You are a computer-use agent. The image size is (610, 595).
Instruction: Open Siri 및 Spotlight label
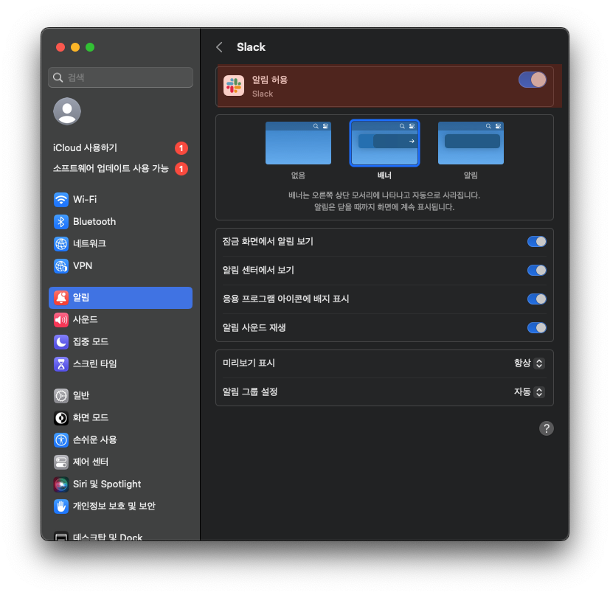pos(107,484)
